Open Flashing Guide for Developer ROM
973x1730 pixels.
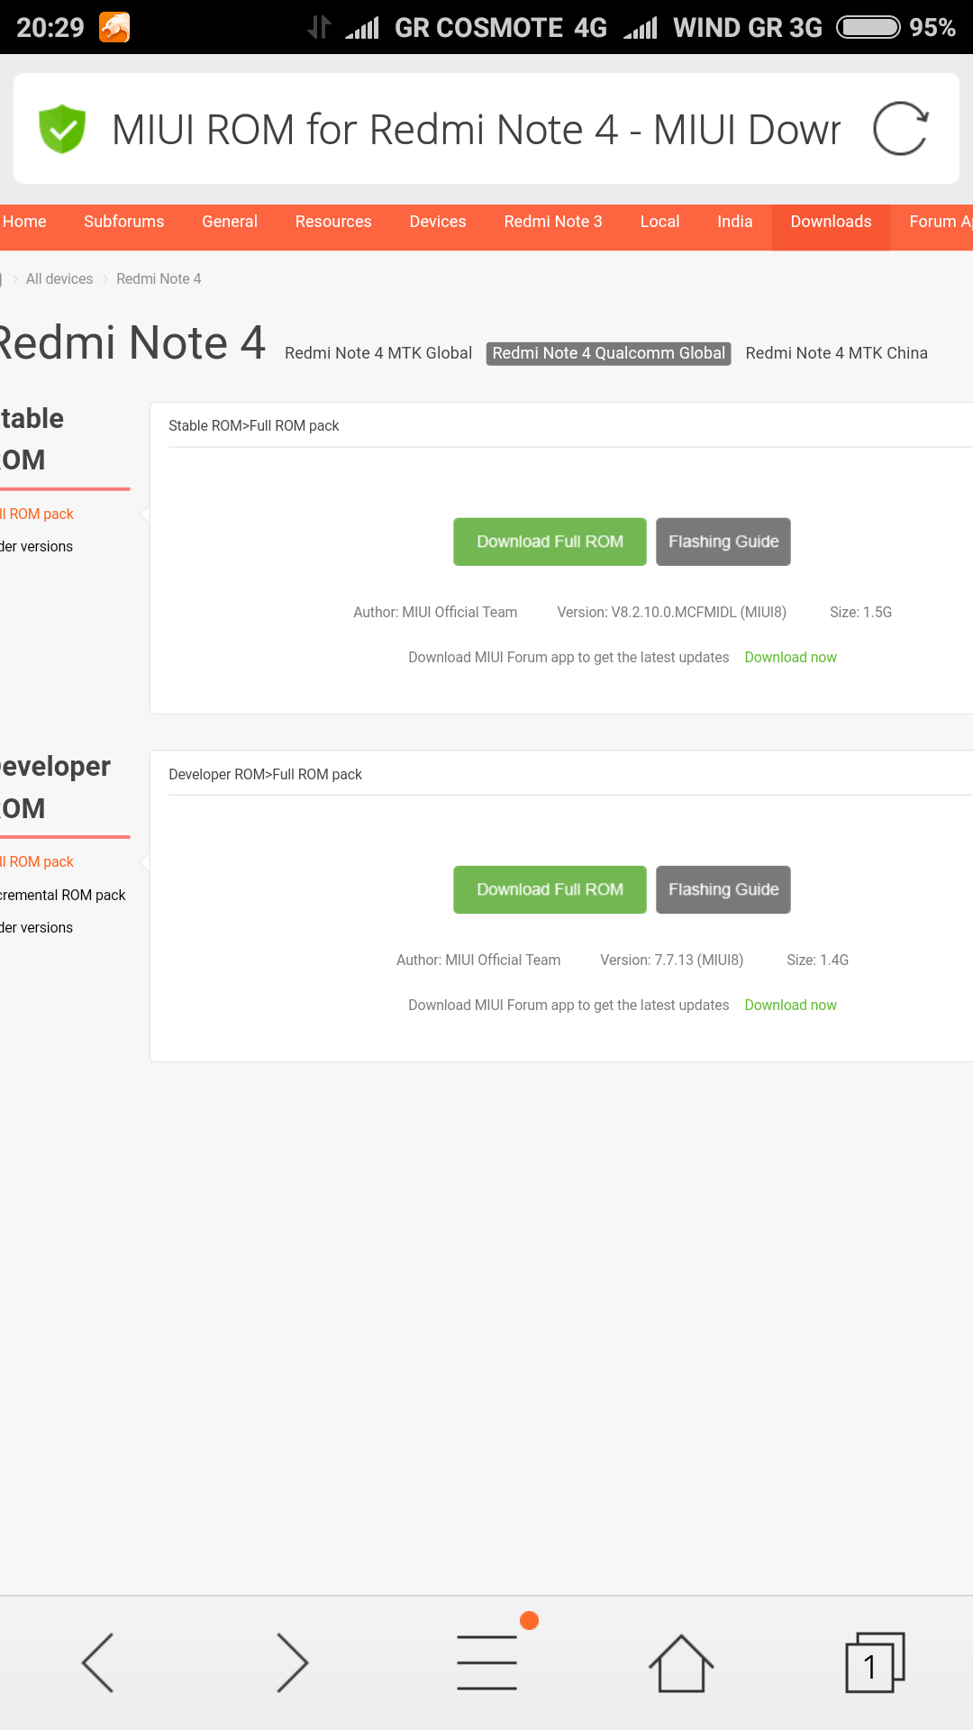click(x=723, y=889)
